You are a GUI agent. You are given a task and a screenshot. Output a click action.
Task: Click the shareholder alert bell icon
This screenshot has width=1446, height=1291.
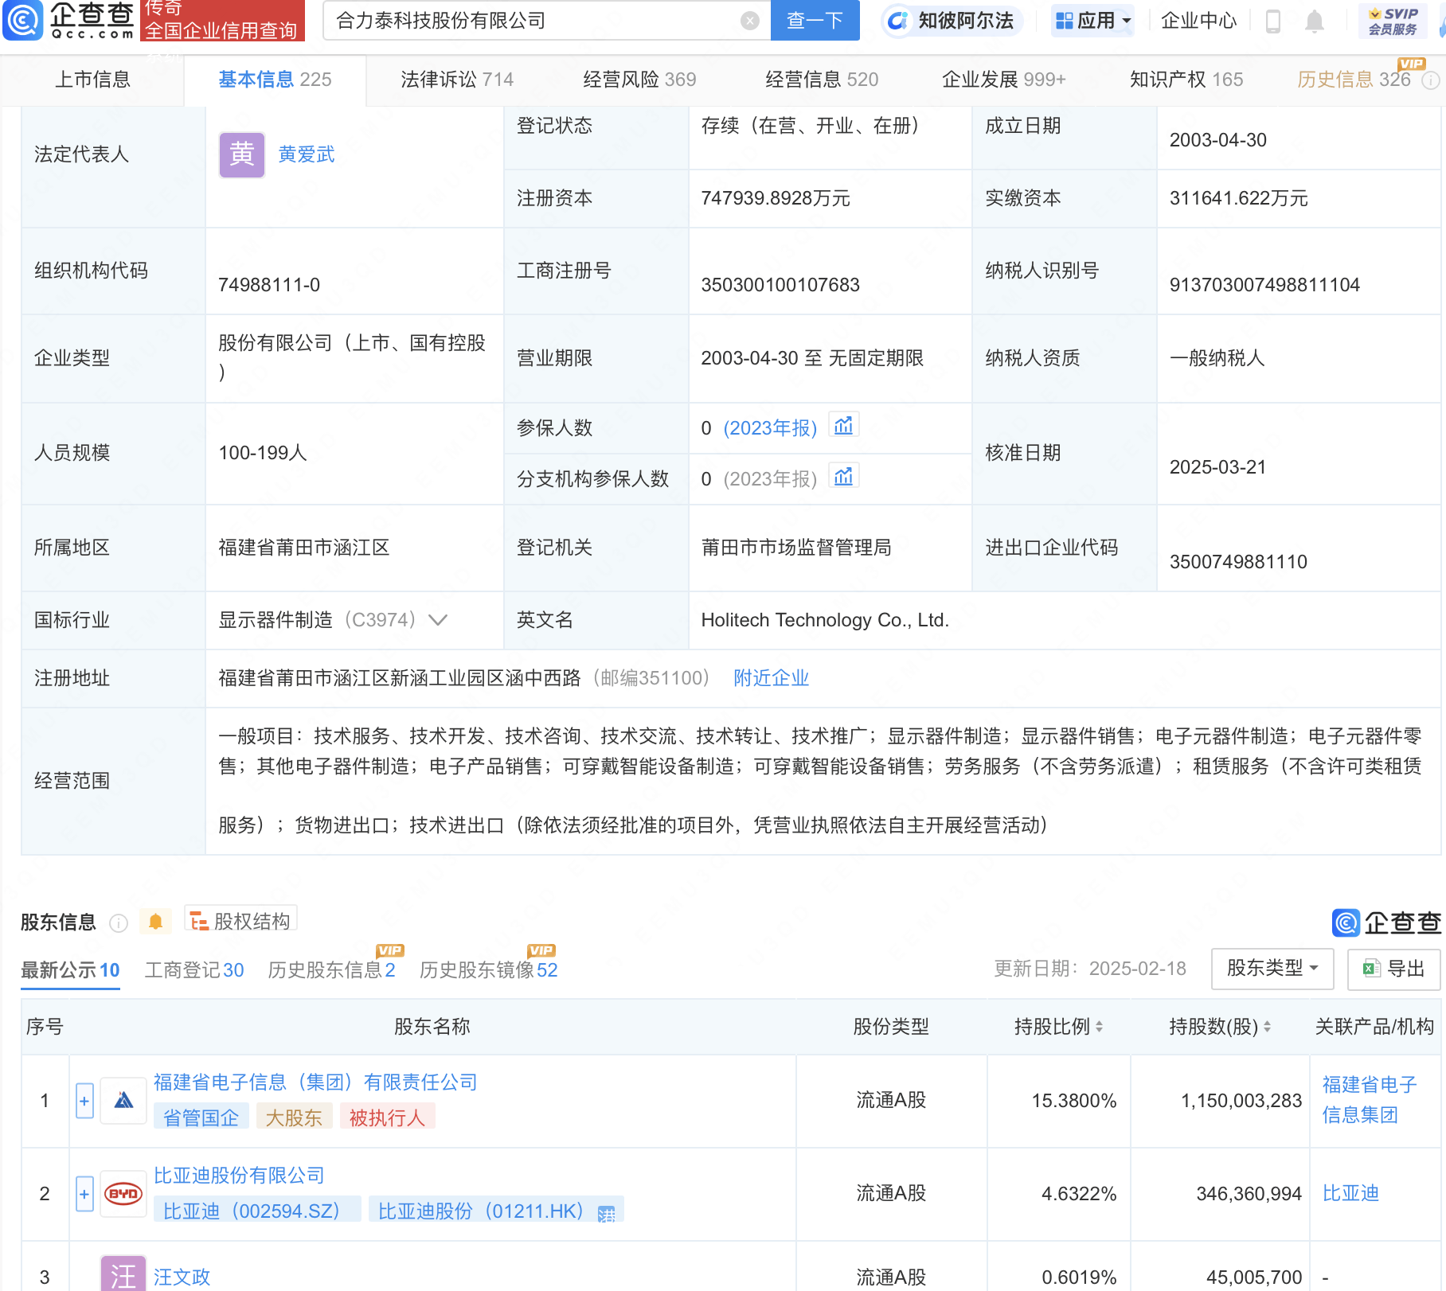coord(155,922)
